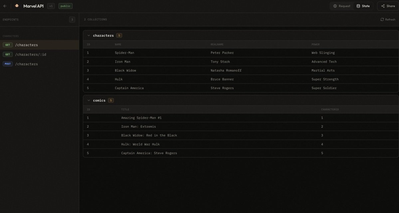Click the back arrow icon

tap(5, 6)
